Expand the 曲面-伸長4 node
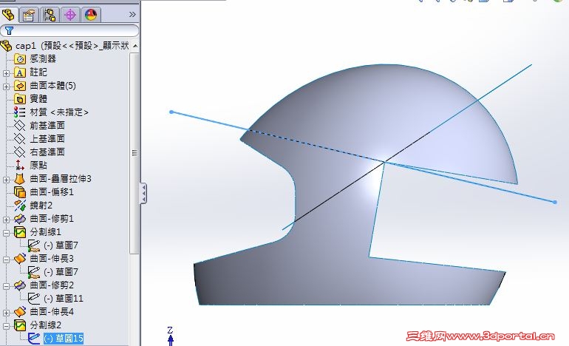The image size is (569, 346). tap(6, 312)
